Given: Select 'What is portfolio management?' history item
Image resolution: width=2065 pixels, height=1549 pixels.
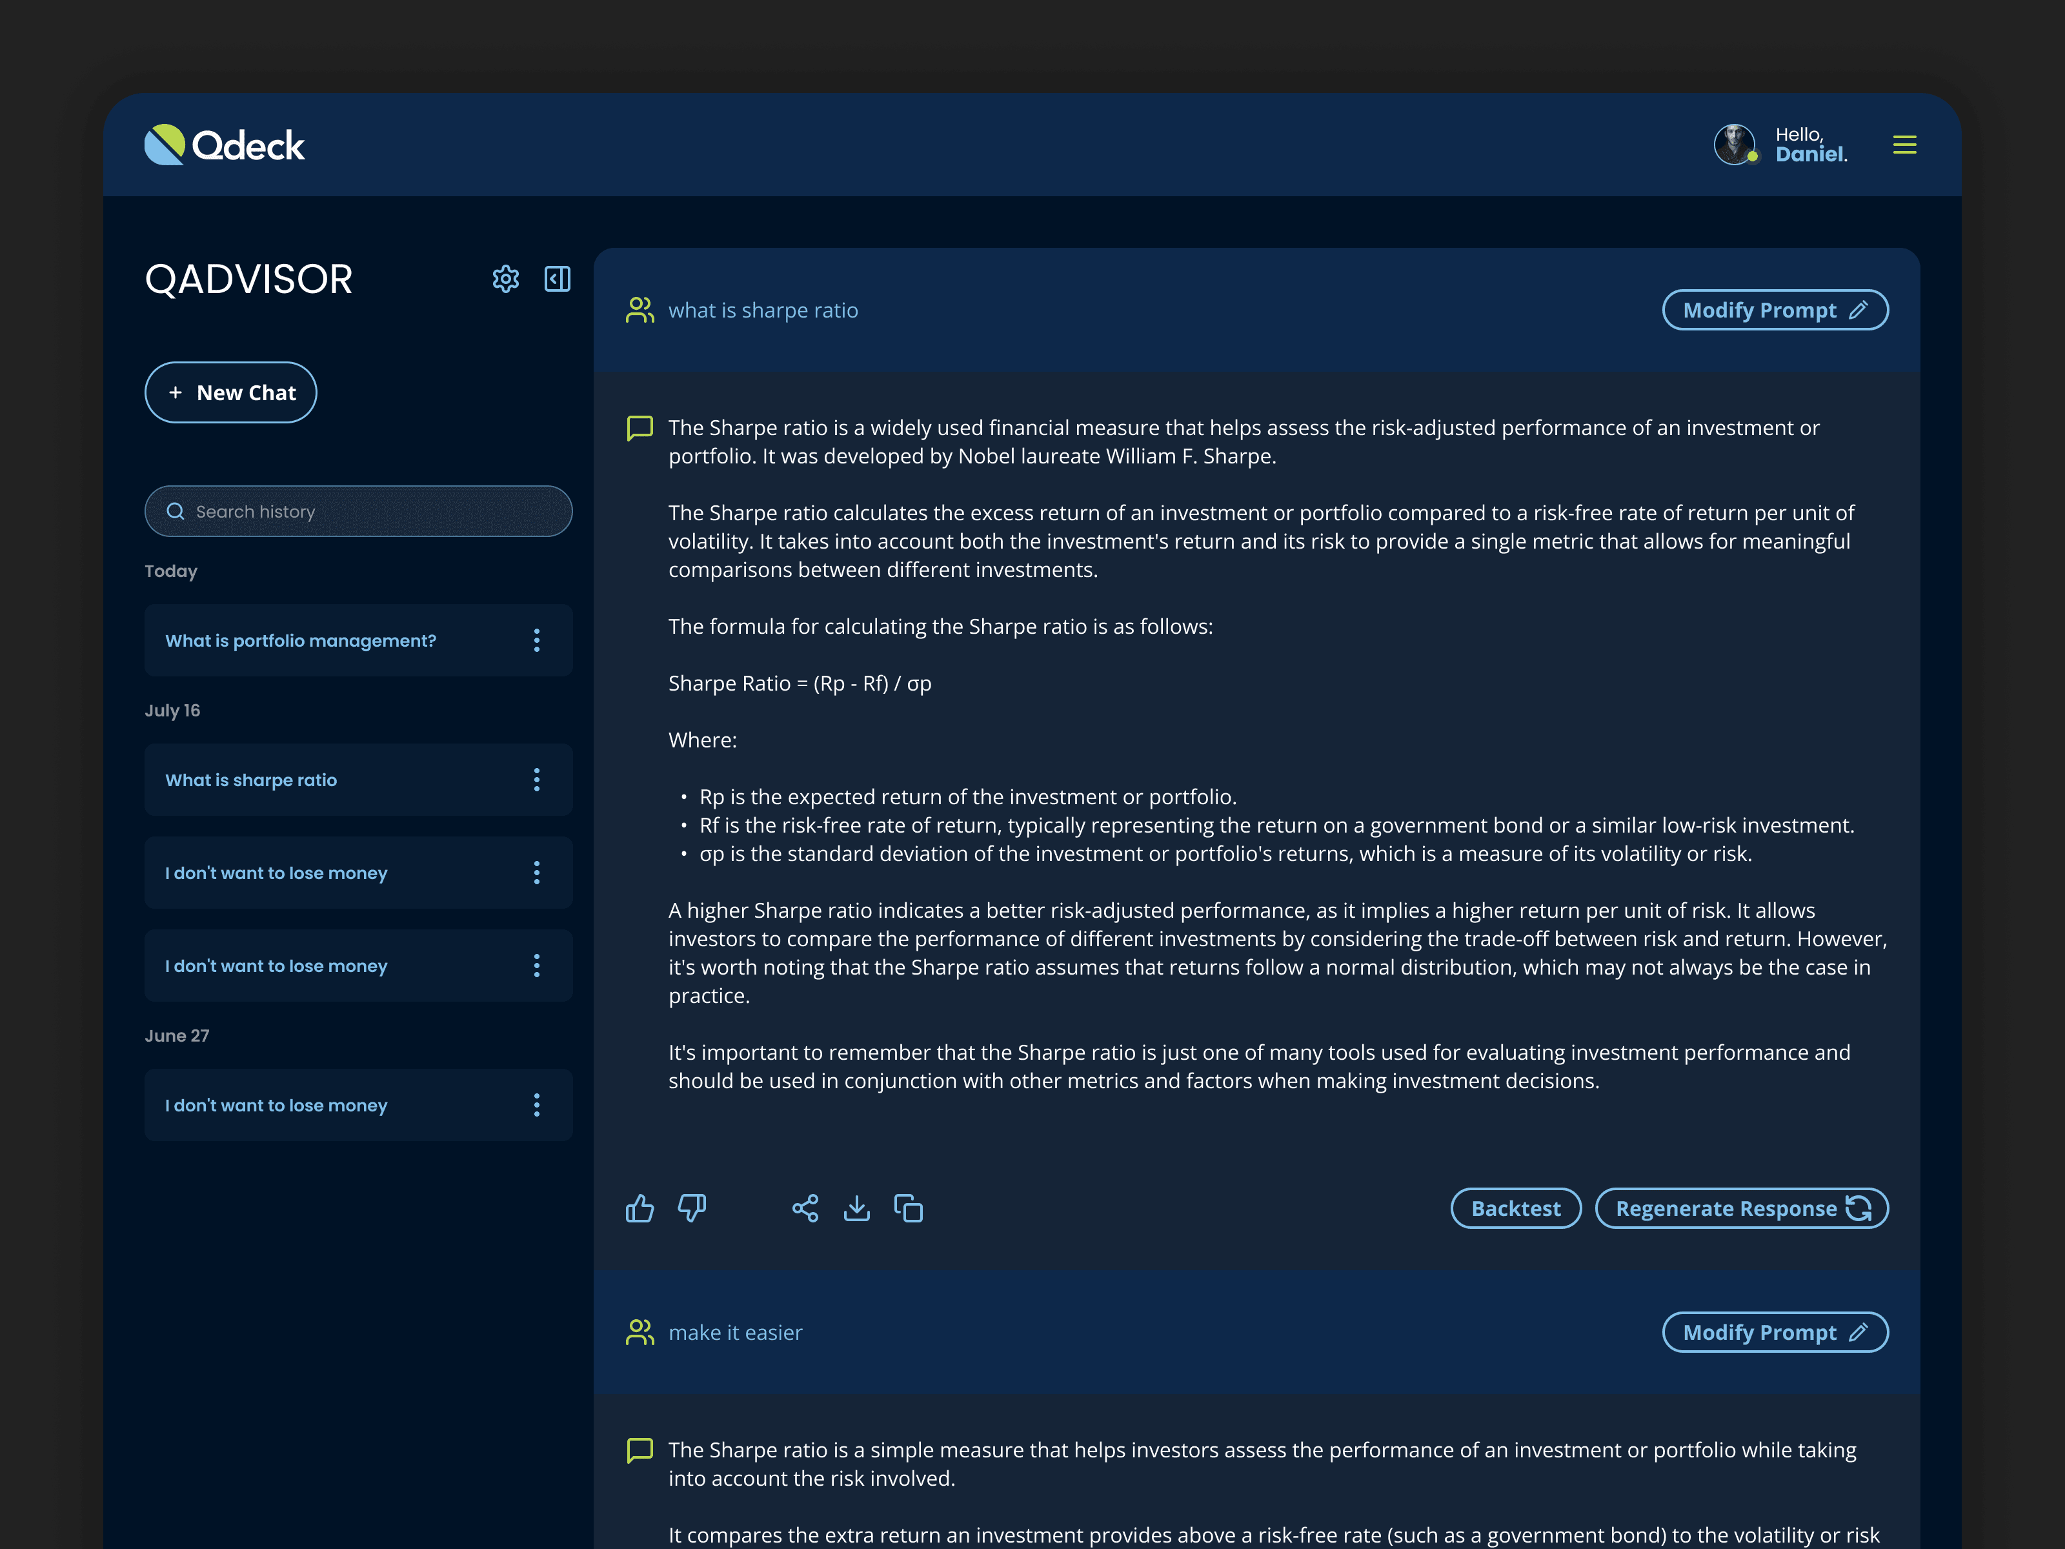Looking at the screenshot, I should (x=301, y=640).
